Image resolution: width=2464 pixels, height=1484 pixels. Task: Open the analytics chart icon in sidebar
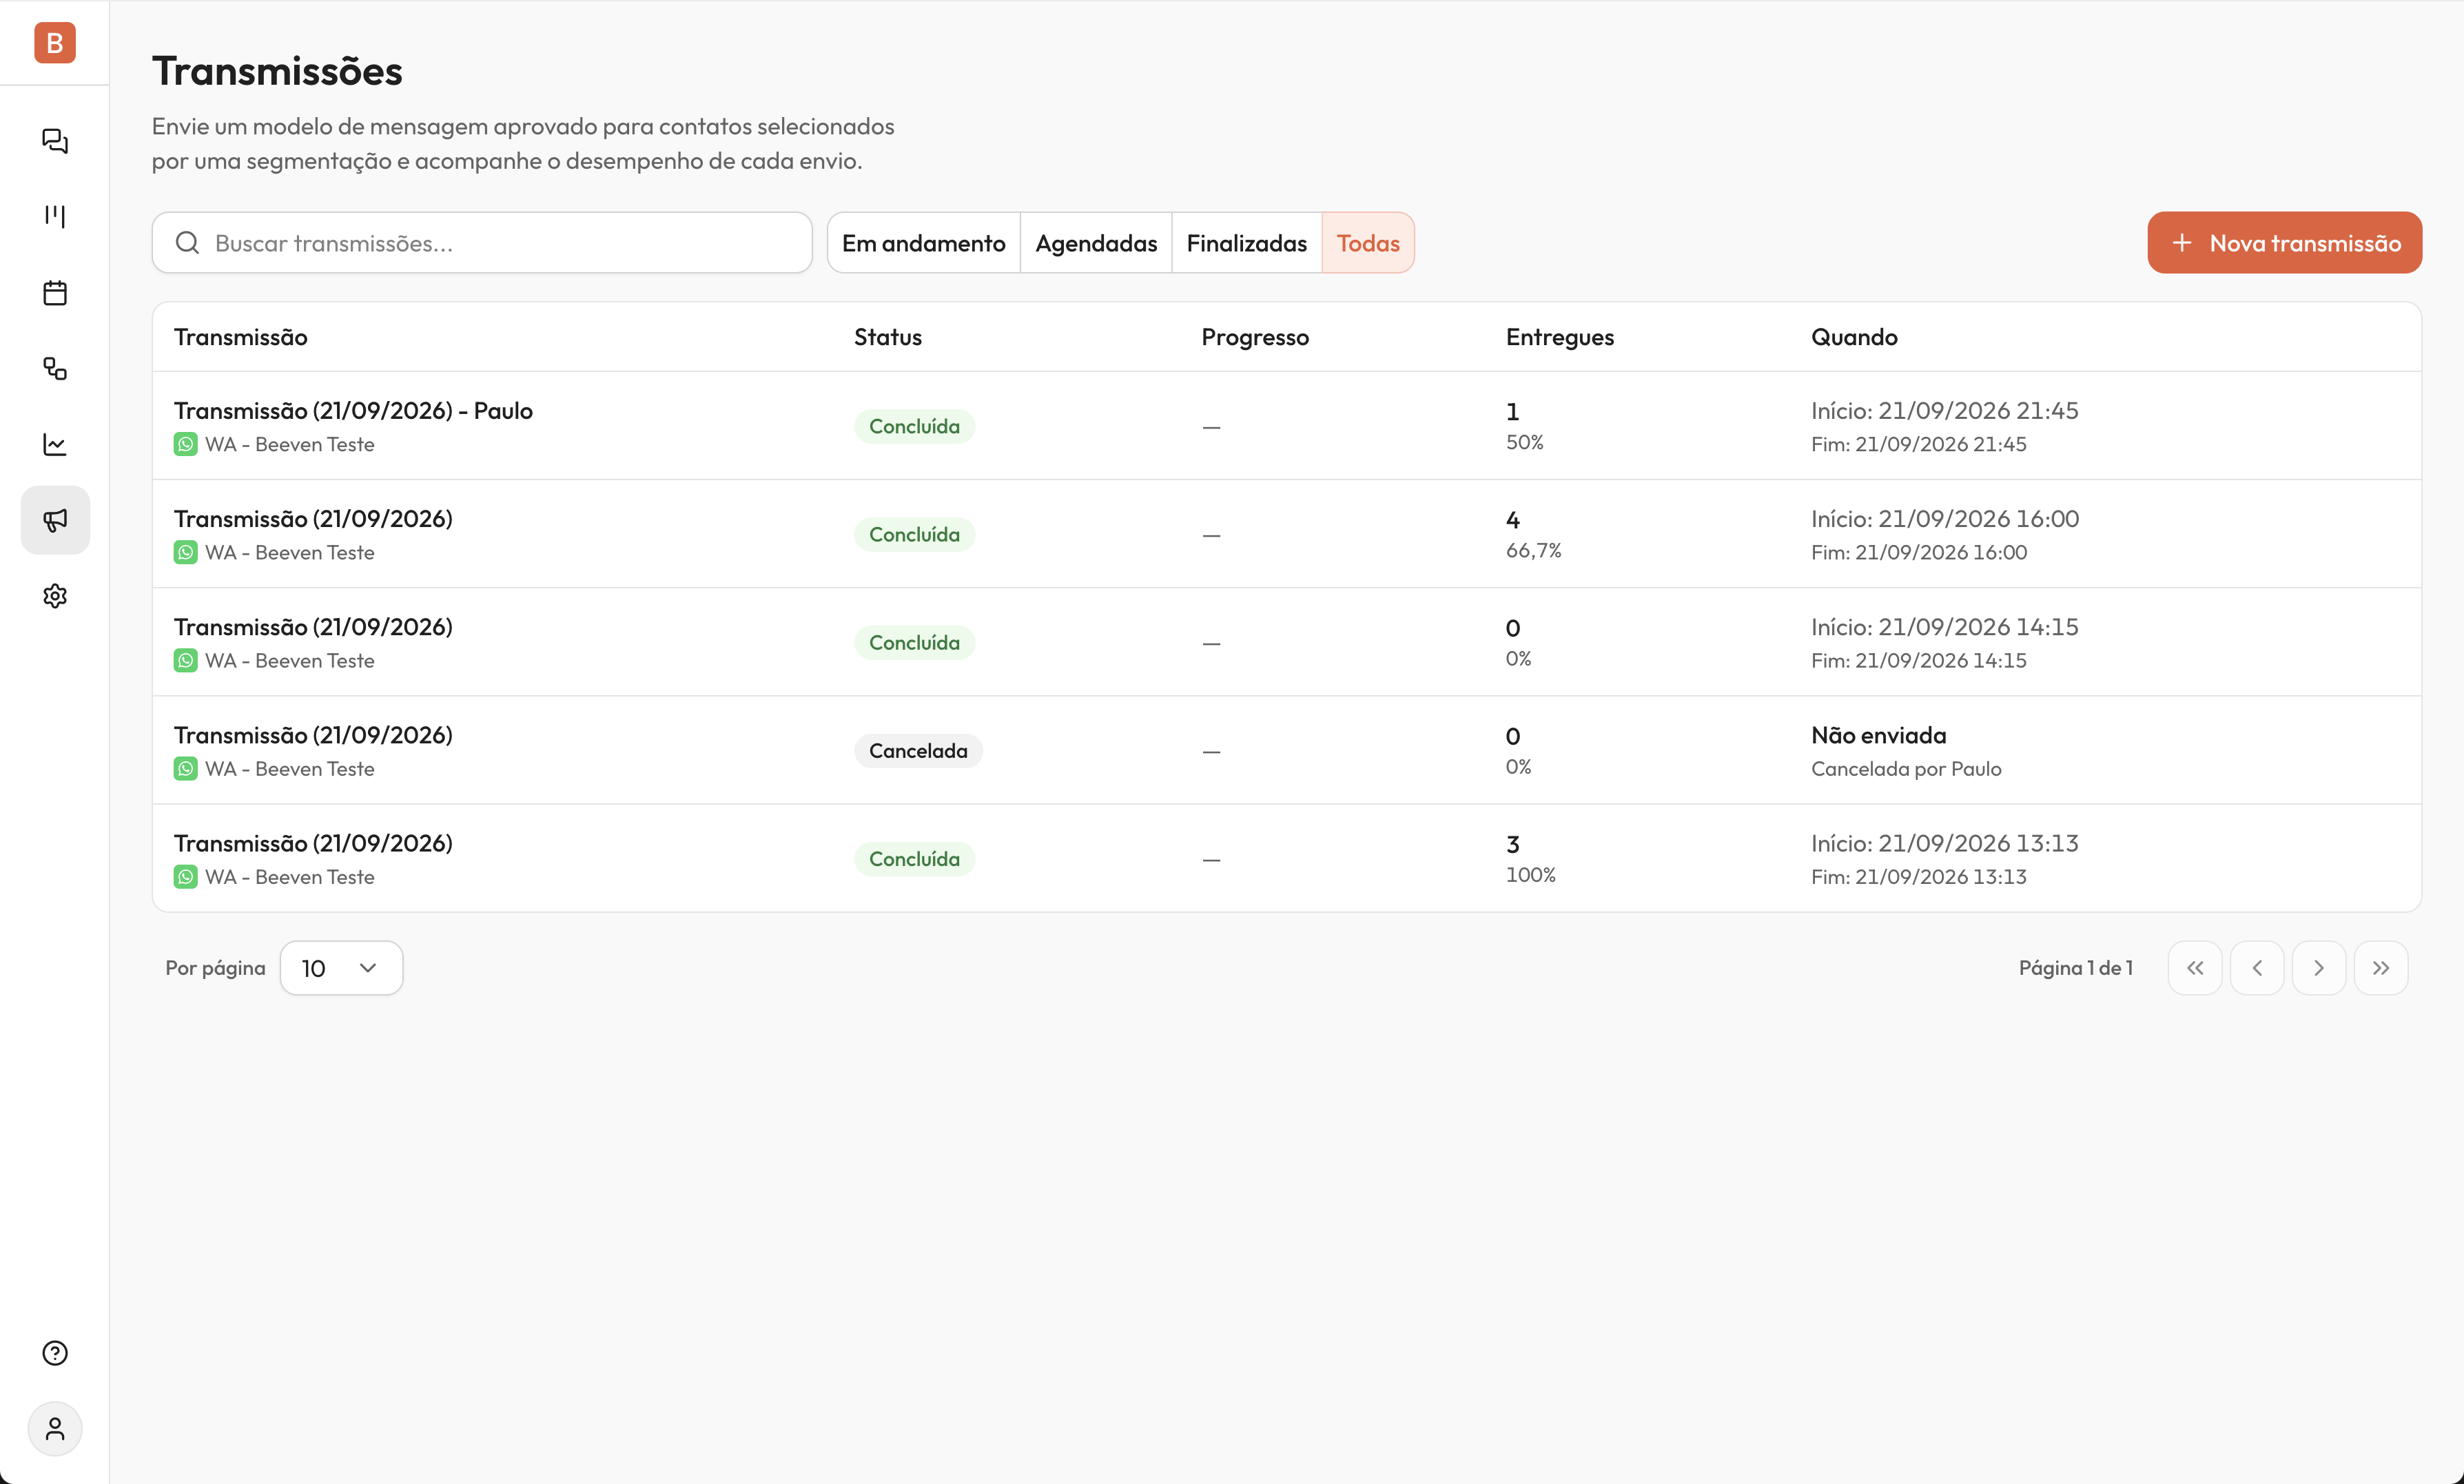[55, 444]
